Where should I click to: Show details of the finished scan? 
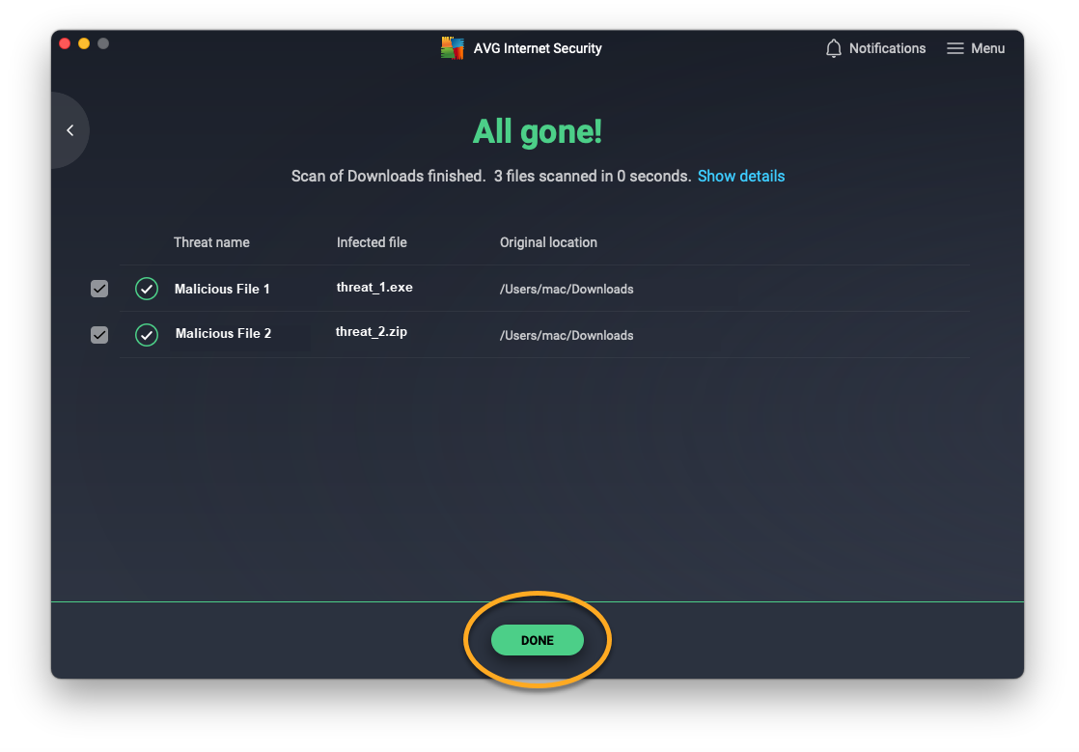(740, 176)
